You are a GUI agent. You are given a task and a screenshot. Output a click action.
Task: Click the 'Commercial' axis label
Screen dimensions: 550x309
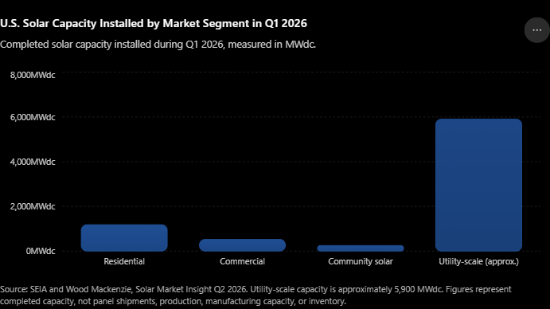243,261
